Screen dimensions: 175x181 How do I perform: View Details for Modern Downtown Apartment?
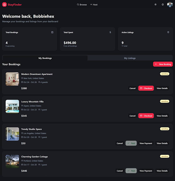point(162,88)
